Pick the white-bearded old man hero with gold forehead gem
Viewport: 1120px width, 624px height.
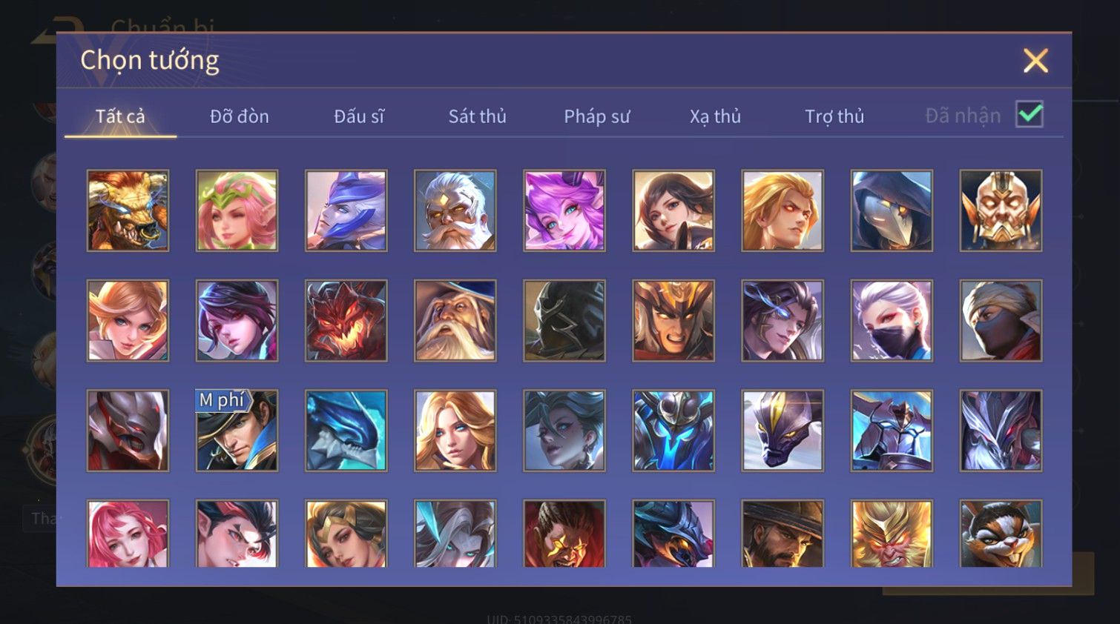(455, 211)
